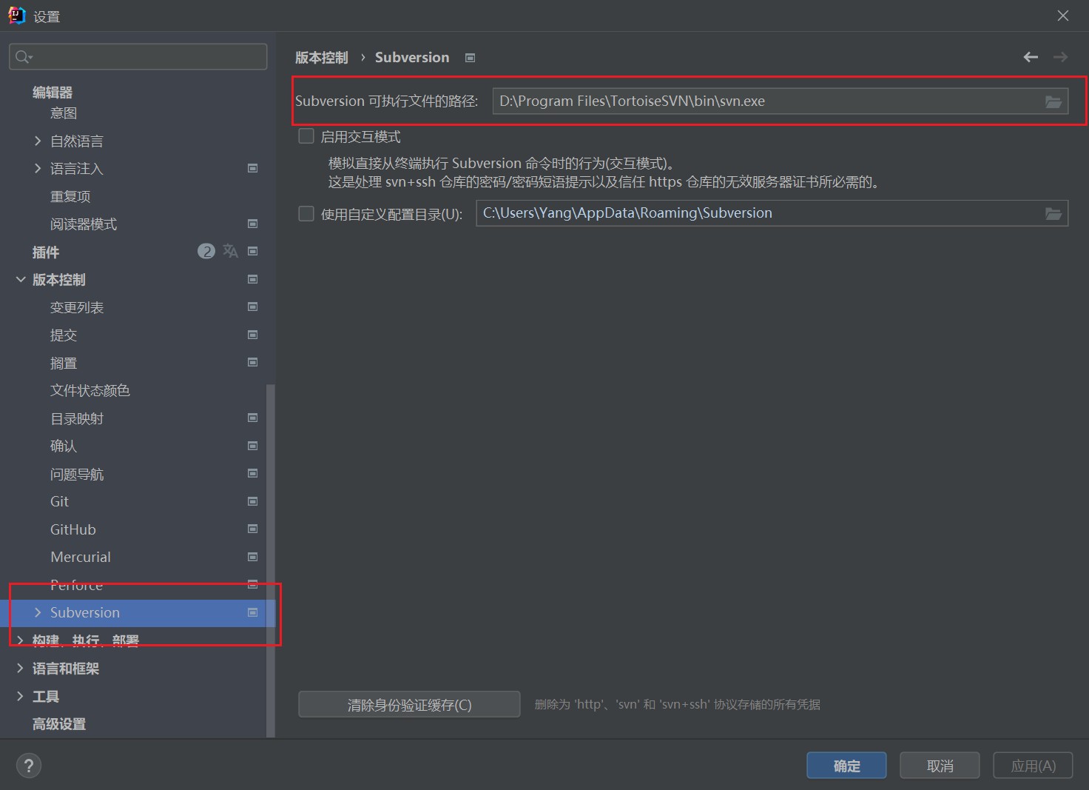Click the 取消 button
Screen dimensions: 1089x790
[940, 766]
